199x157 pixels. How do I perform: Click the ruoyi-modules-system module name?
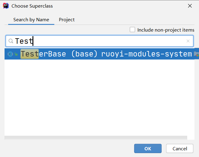click(x=147, y=54)
